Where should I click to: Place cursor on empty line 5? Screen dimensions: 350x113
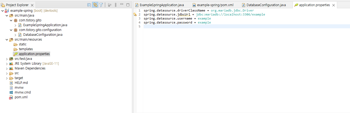pos(246,26)
